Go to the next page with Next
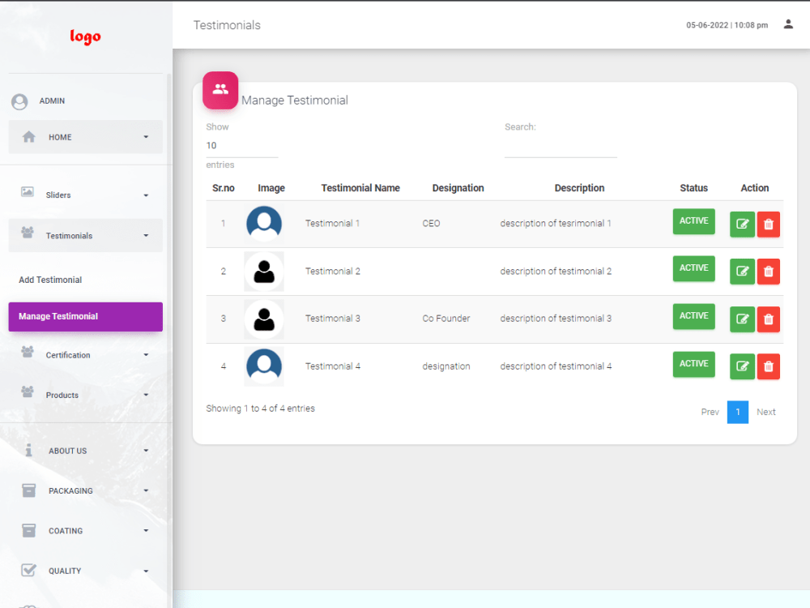 pyautogui.click(x=766, y=412)
